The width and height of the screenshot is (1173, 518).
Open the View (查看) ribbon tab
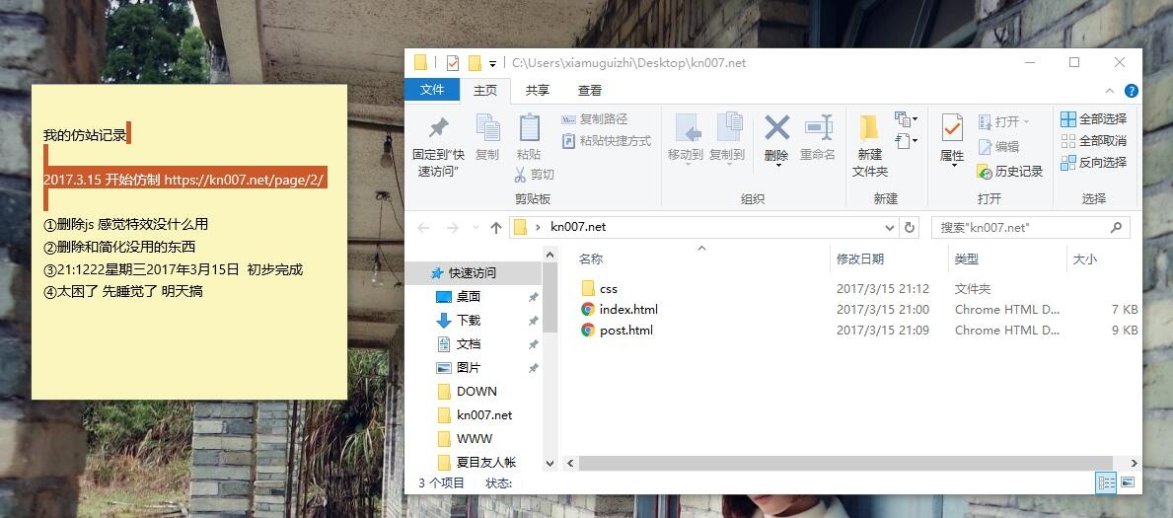click(x=590, y=90)
